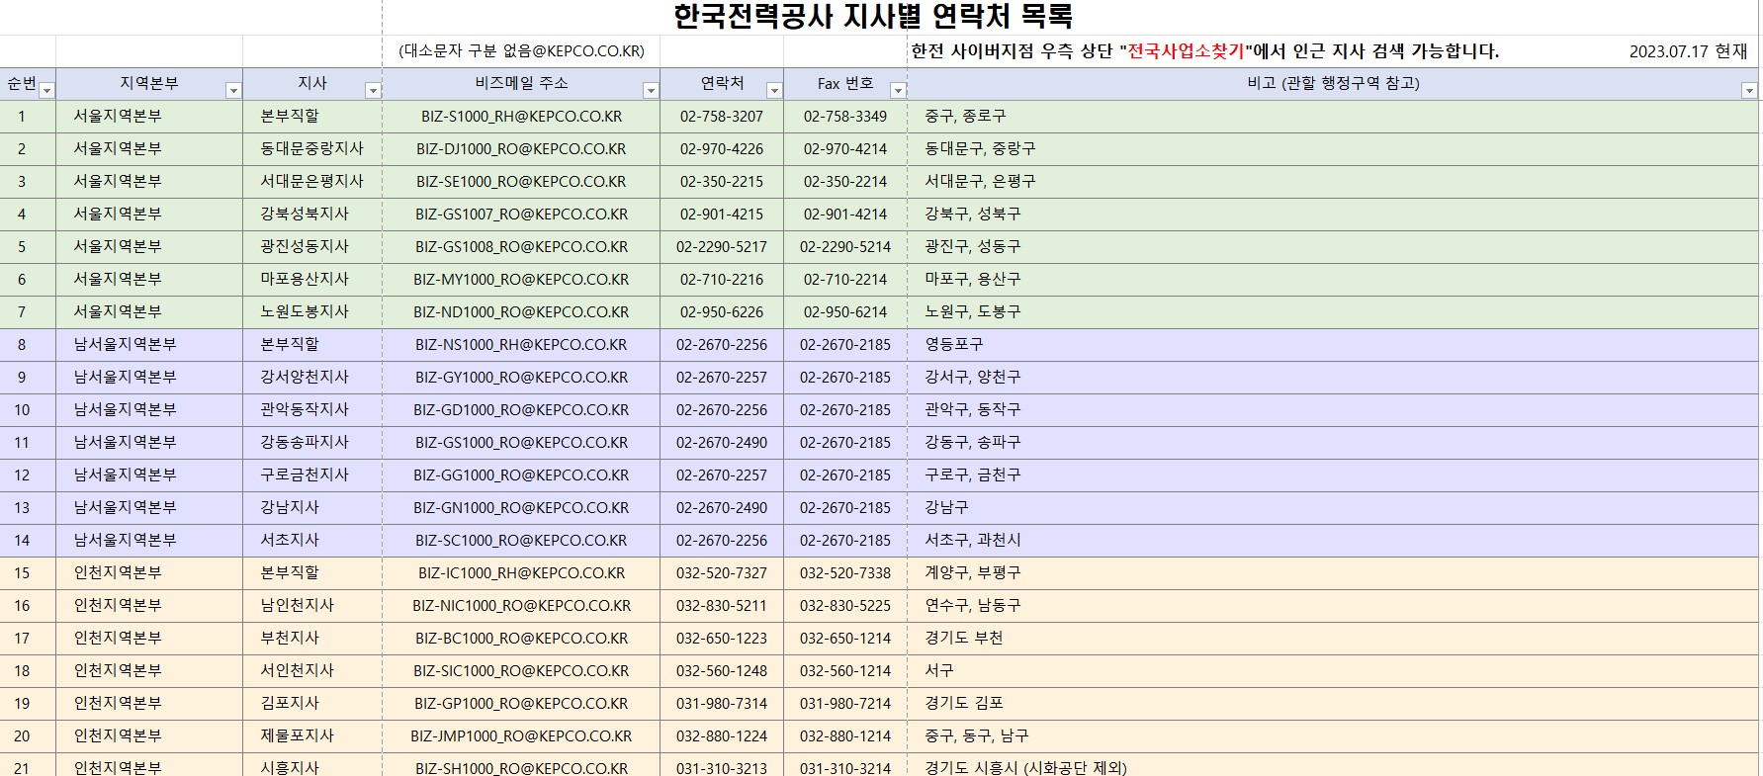
Task: Select the 2023.07.17 현재 date cell
Action: (1688, 51)
